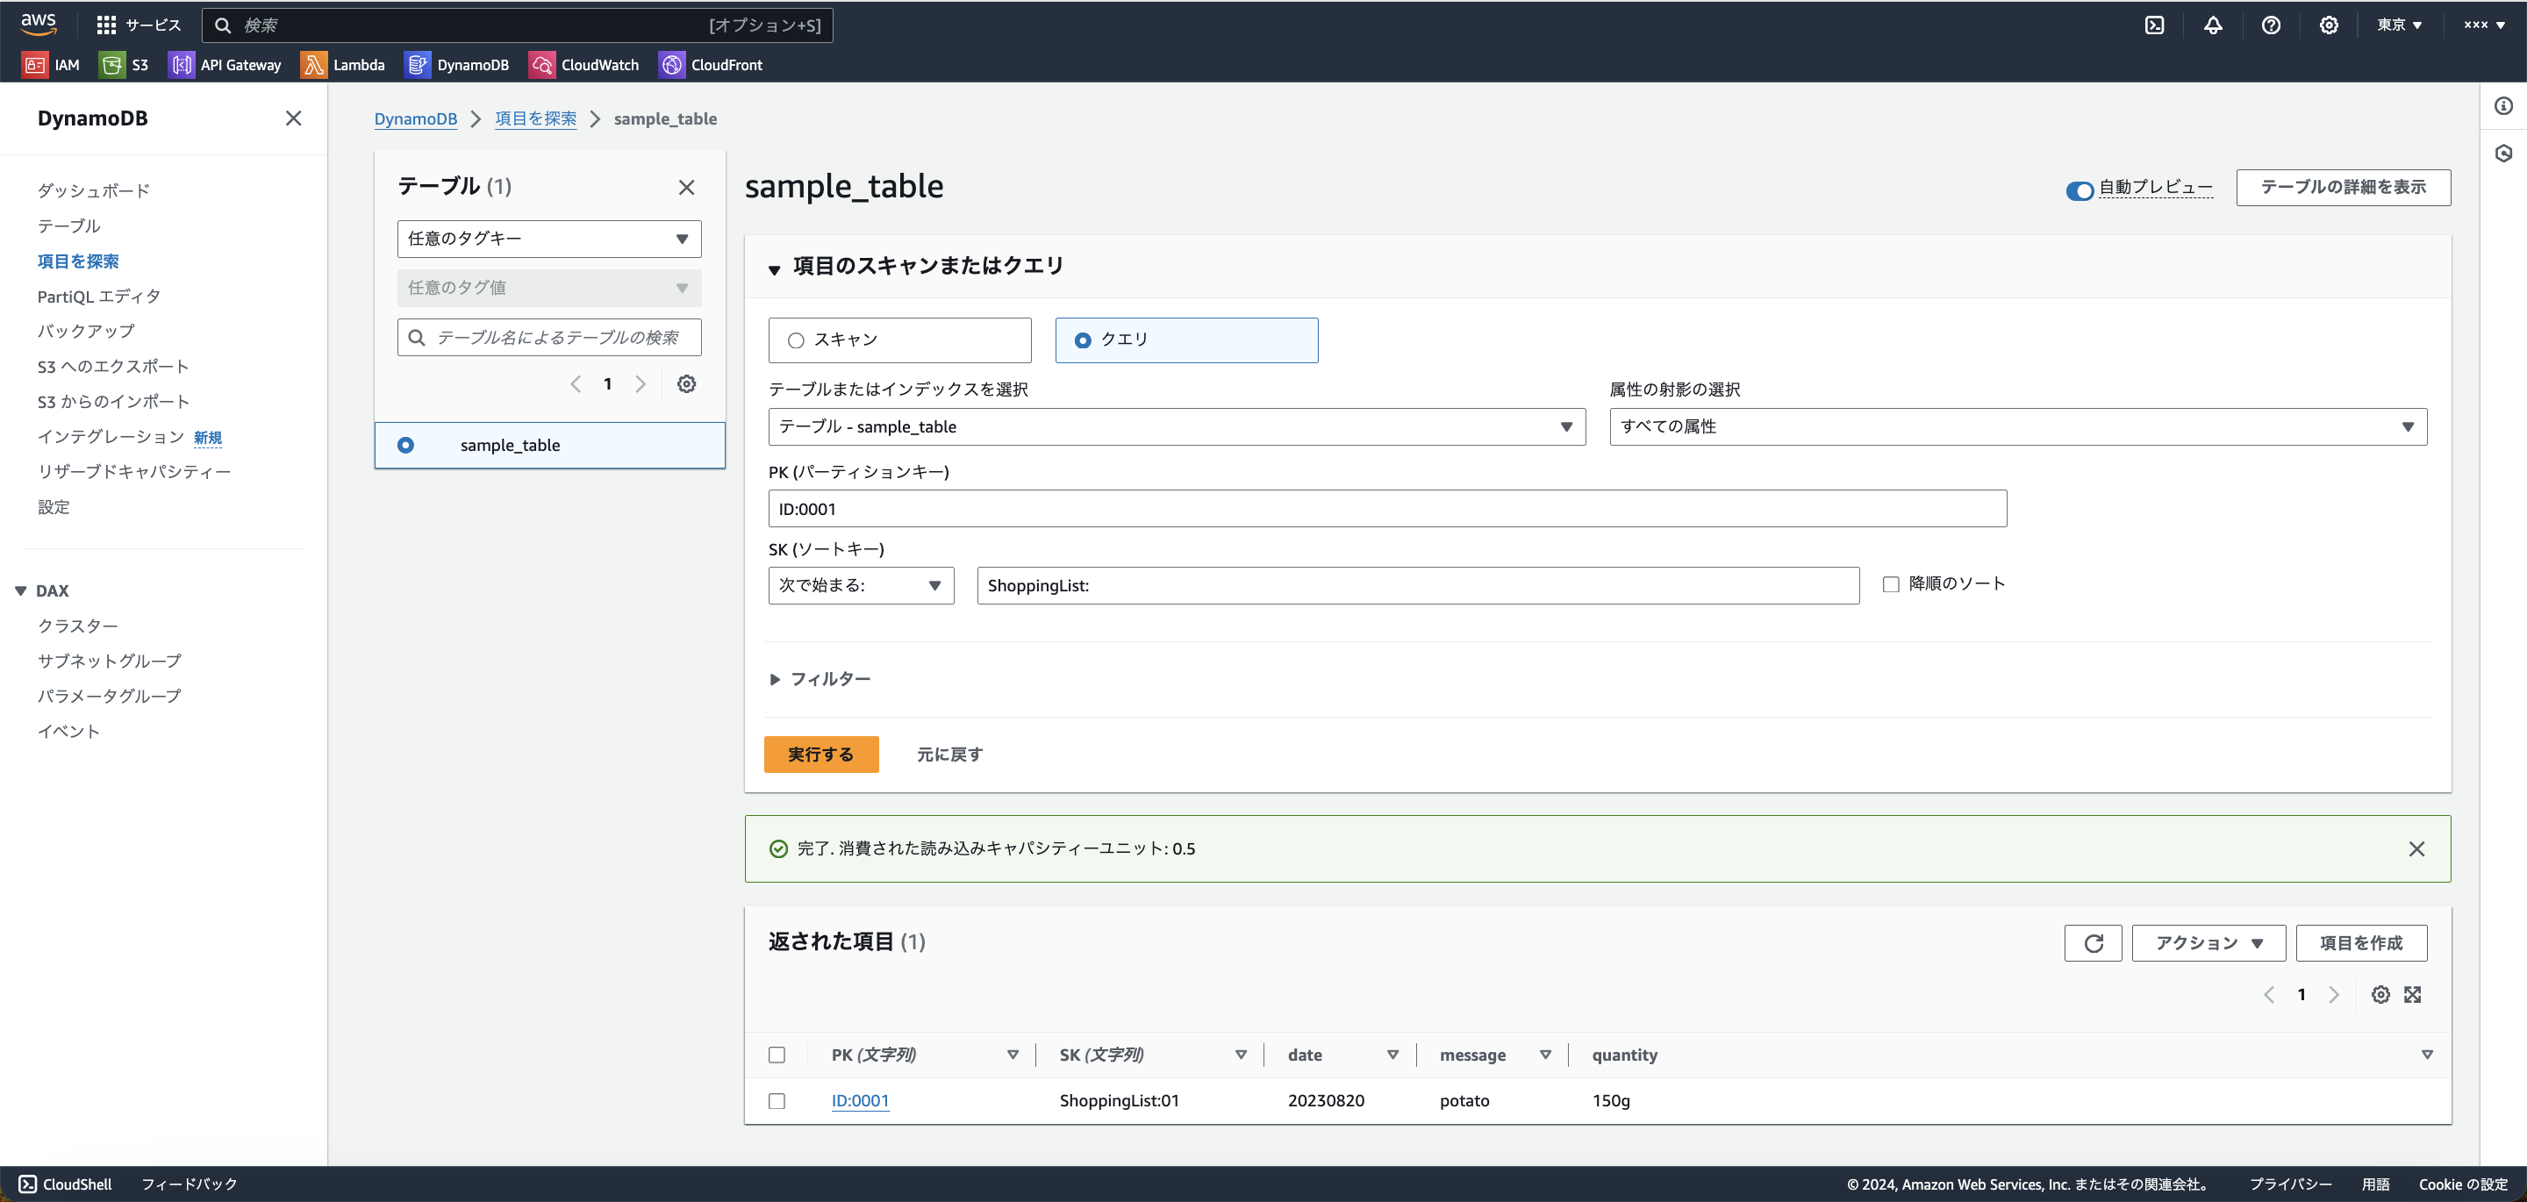
Task: Open the table list preferences gear
Action: pyautogui.click(x=687, y=383)
